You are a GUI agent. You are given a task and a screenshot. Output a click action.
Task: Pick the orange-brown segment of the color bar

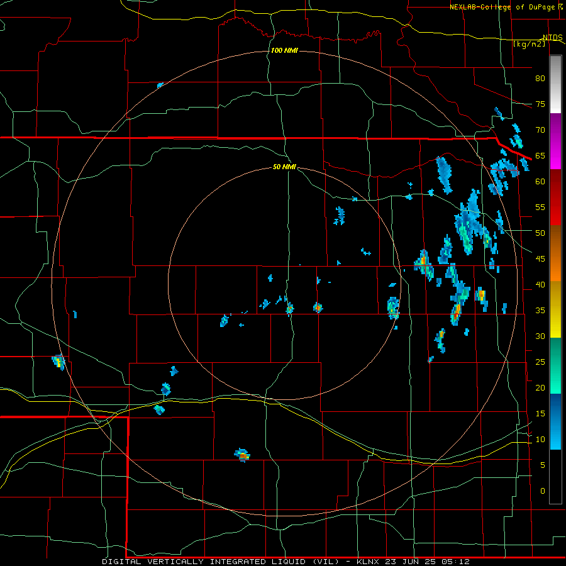(555, 253)
